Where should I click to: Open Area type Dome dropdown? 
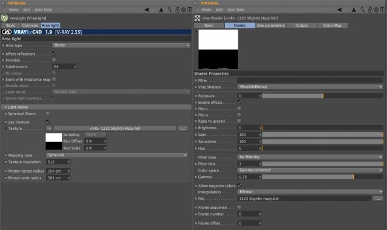122,45
